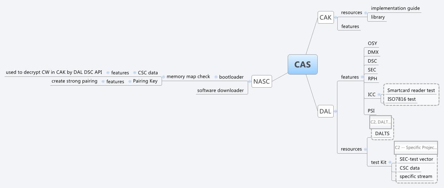Select the Smartcard reader test topic

click(411, 90)
